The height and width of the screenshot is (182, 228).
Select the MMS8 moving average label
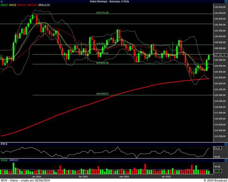pos(13,5)
